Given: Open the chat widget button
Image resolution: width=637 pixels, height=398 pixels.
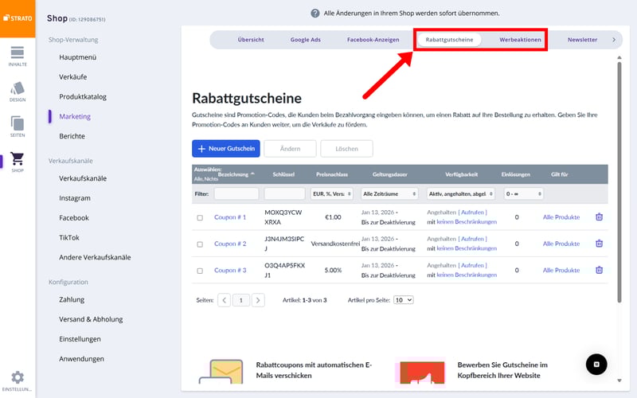Looking at the screenshot, I should click(x=596, y=364).
